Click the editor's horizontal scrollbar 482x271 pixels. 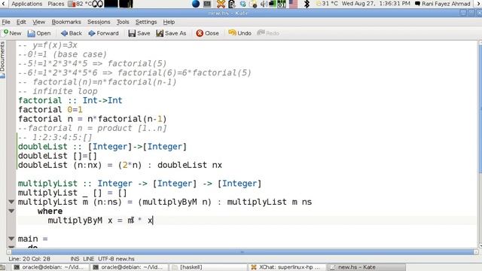click(243, 252)
